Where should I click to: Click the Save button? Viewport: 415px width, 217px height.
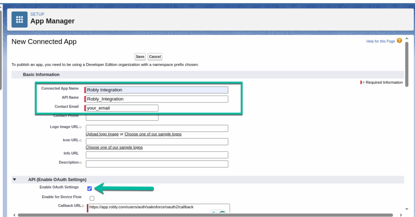140,57
